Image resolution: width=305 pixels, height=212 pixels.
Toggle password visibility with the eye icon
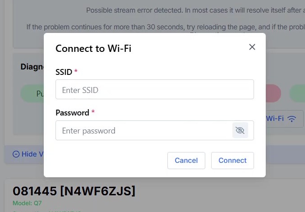[240, 130]
